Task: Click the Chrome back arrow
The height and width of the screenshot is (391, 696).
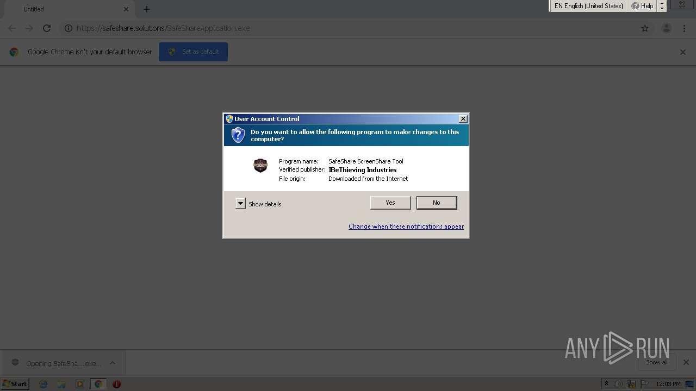Action: (x=12, y=28)
